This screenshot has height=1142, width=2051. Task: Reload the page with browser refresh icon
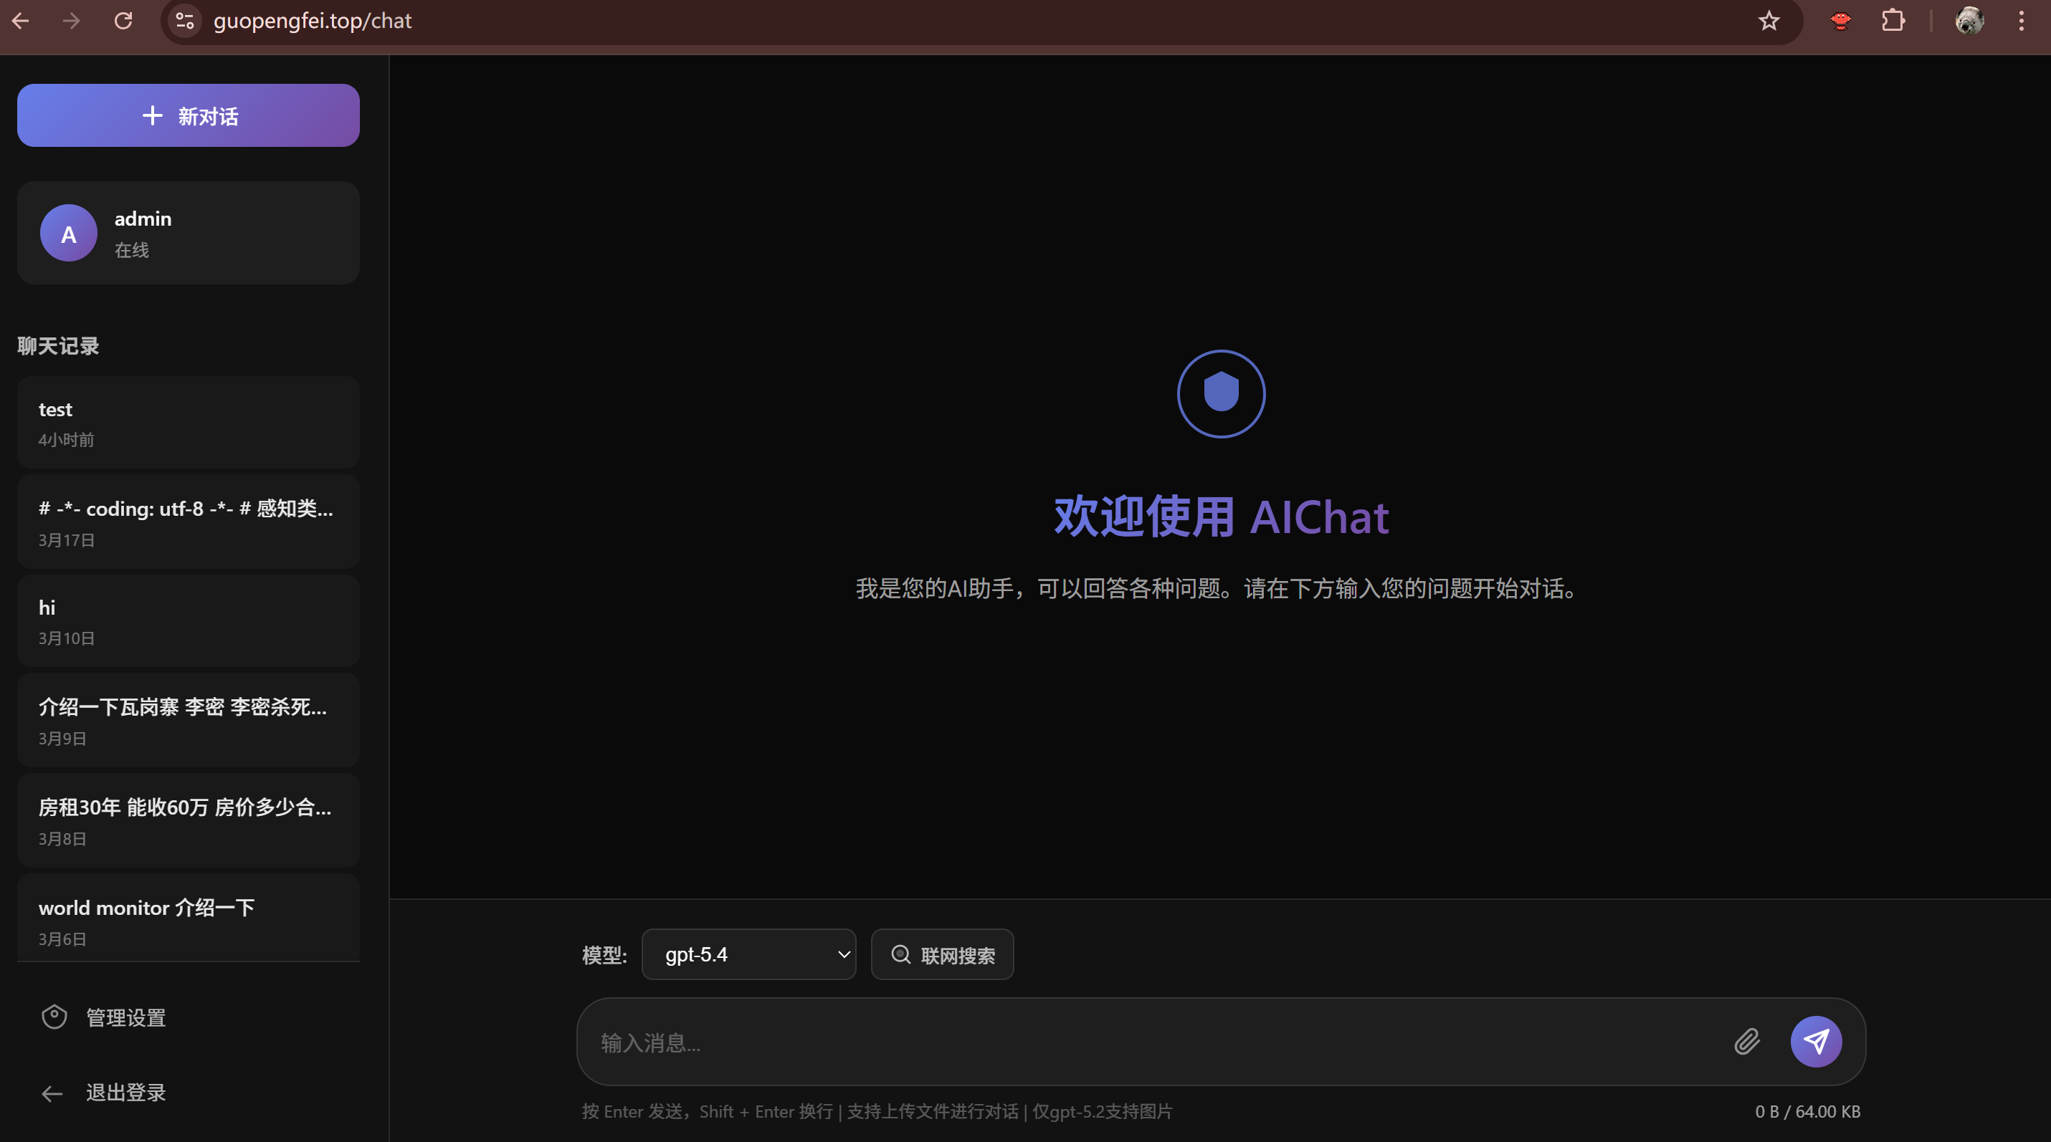pos(123,21)
